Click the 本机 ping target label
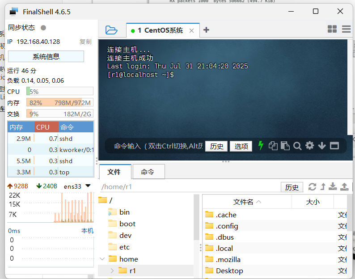This screenshot has width=355, height=279. (87, 231)
